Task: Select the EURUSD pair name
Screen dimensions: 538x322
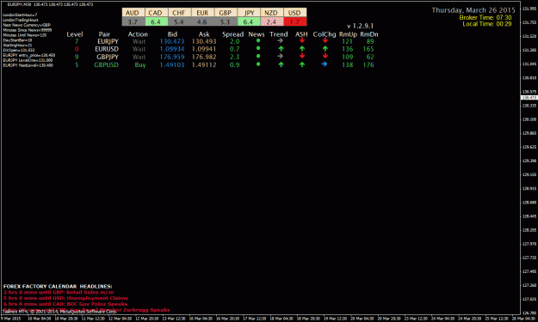Action: (107, 49)
